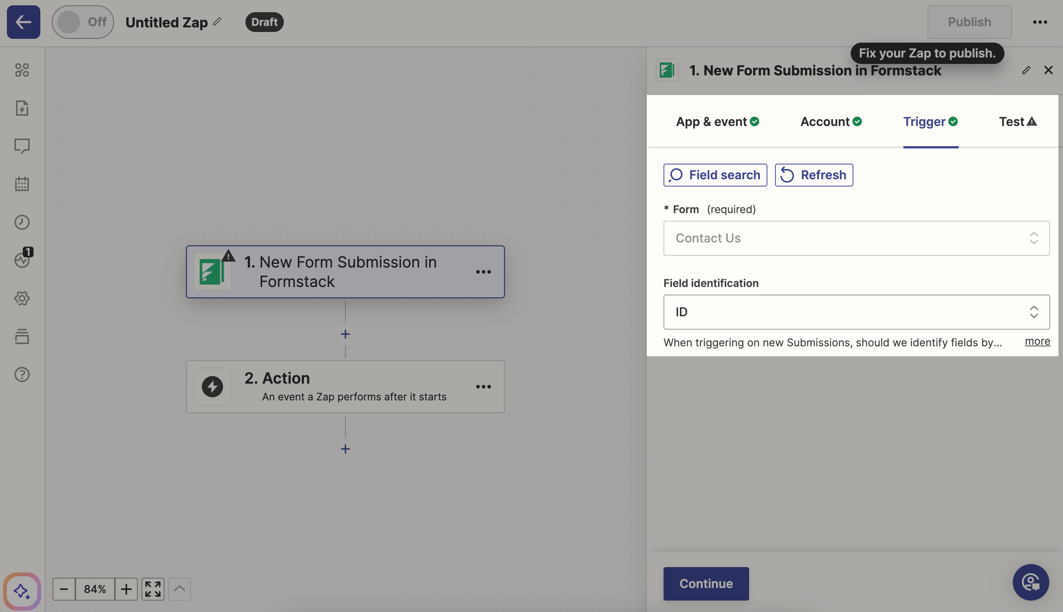Viewport: 1063px width, 612px height.
Task: Open the notes chat icon in the sidebar
Action: click(22, 146)
